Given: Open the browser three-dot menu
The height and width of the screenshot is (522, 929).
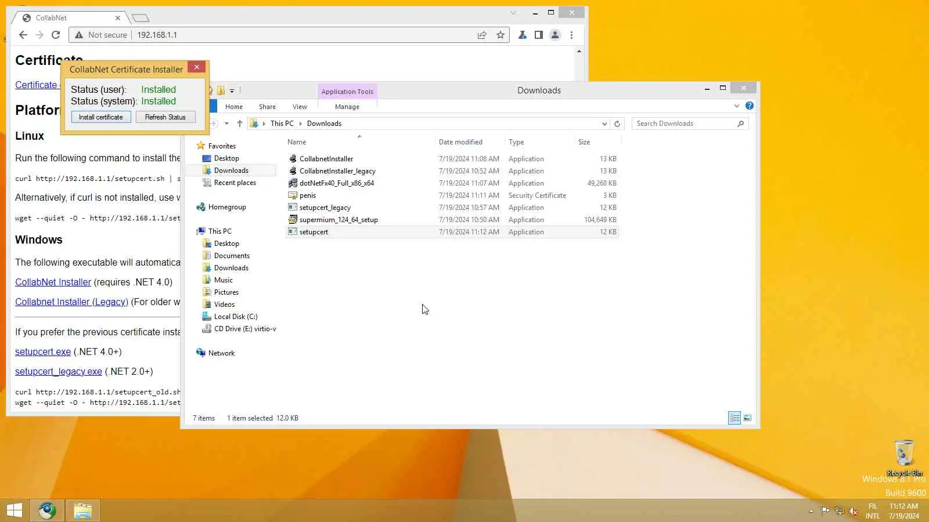Looking at the screenshot, I should [572, 35].
